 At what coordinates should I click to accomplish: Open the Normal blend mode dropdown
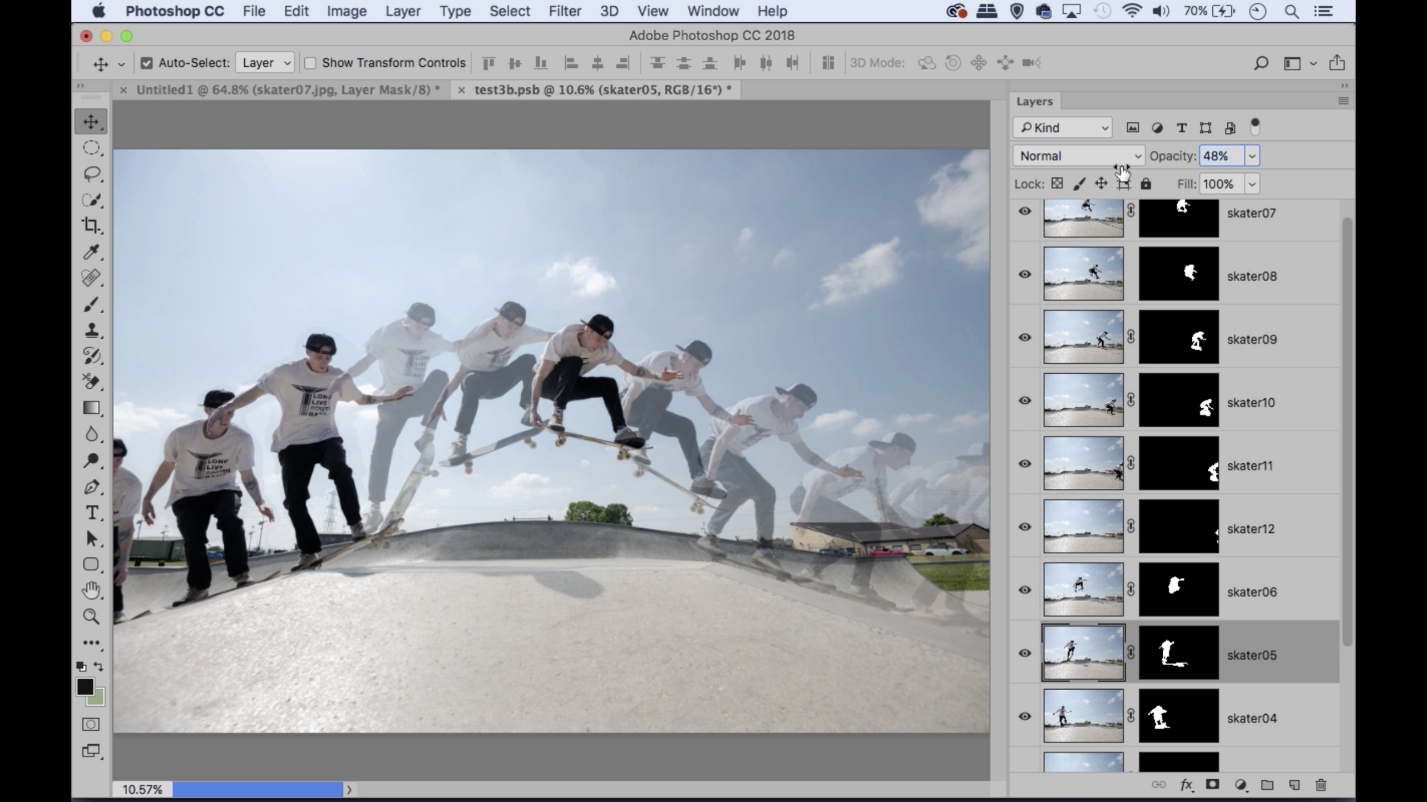(x=1078, y=156)
